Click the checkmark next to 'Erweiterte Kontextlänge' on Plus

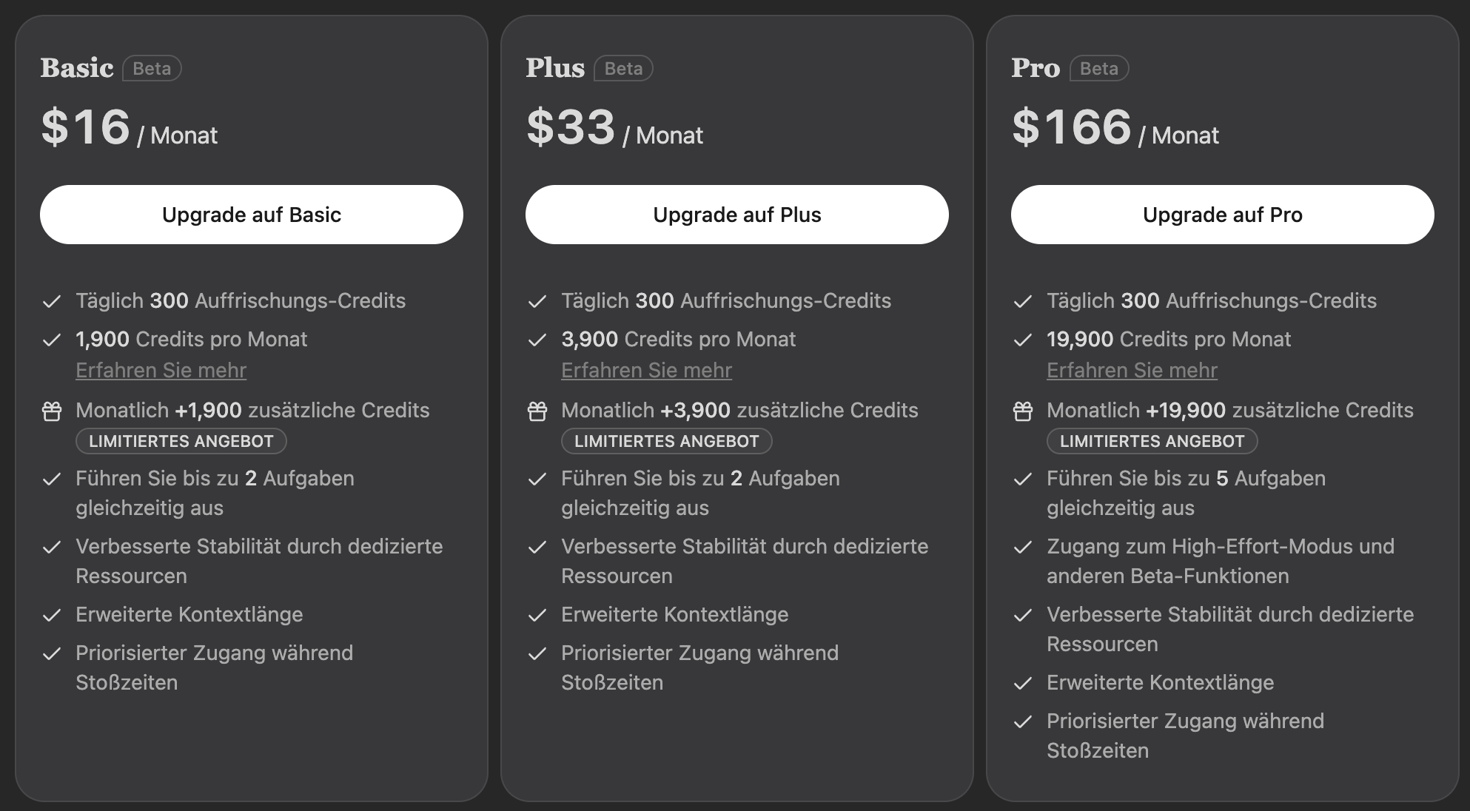(x=538, y=615)
